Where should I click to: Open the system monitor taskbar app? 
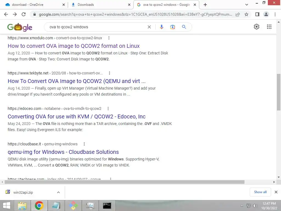(x=90, y=206)
